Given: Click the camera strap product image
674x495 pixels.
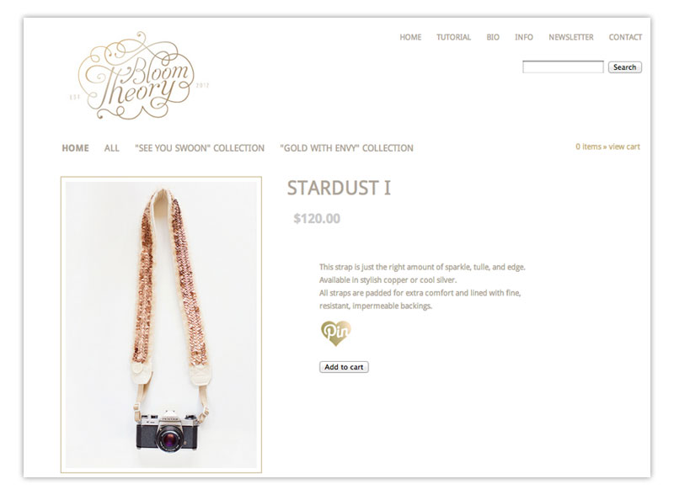Looking at the screenshot, I should [x=161, y=324].
